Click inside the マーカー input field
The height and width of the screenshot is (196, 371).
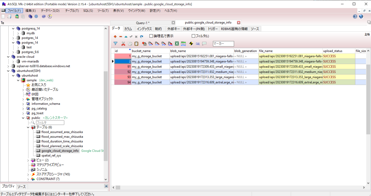223,44
